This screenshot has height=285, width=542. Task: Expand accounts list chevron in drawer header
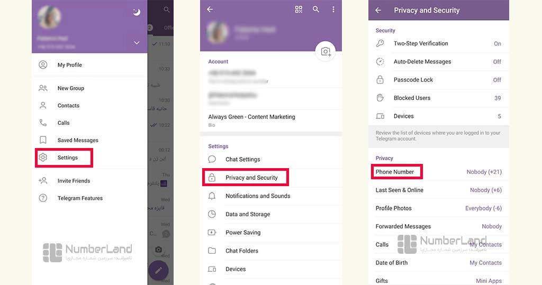click(137, 43)
